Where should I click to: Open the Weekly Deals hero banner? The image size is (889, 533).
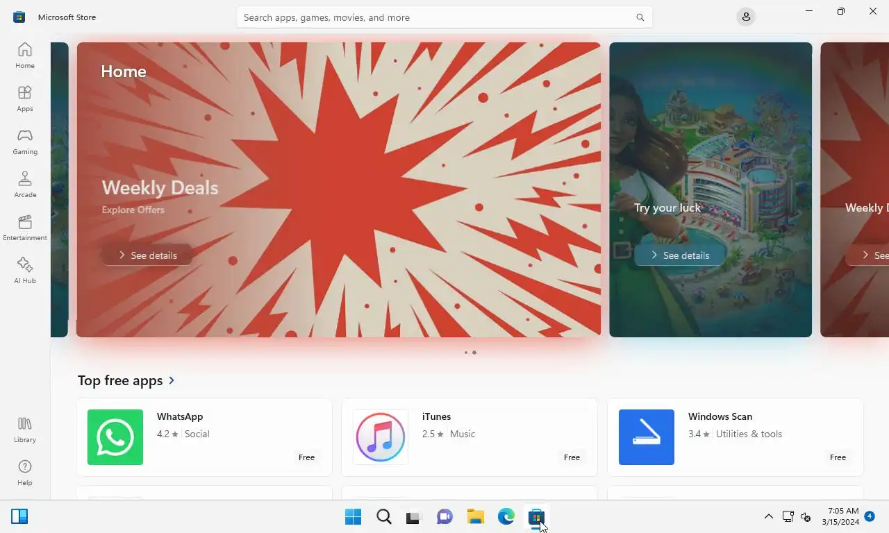[x=338, y=189]
